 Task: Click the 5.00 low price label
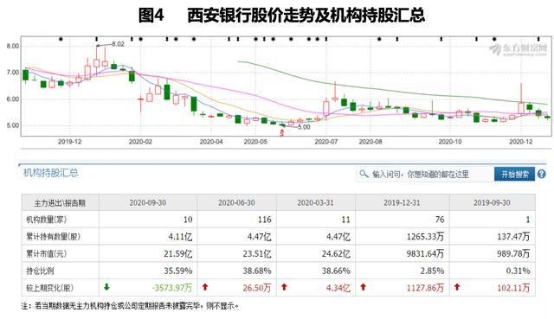point(304,127)
